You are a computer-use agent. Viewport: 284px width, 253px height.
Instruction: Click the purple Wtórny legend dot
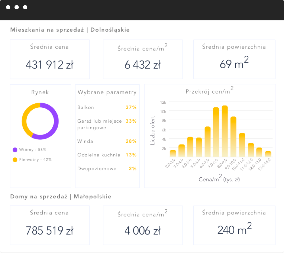15,150
